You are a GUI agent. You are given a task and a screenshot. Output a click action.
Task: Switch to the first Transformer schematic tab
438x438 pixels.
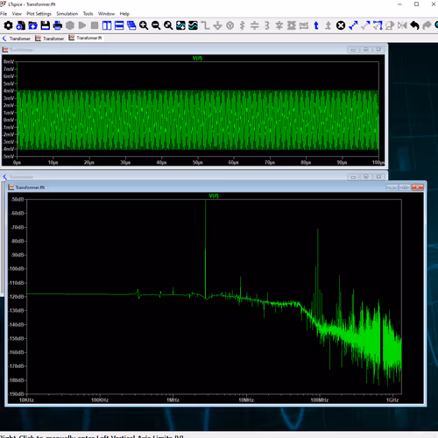17,39
